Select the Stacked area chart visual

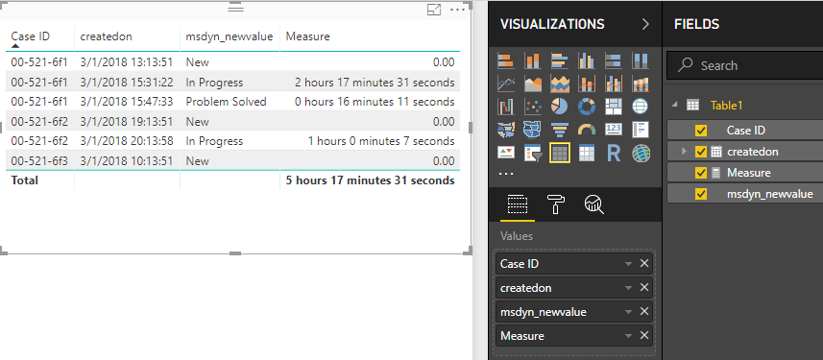tap(560, 84)
